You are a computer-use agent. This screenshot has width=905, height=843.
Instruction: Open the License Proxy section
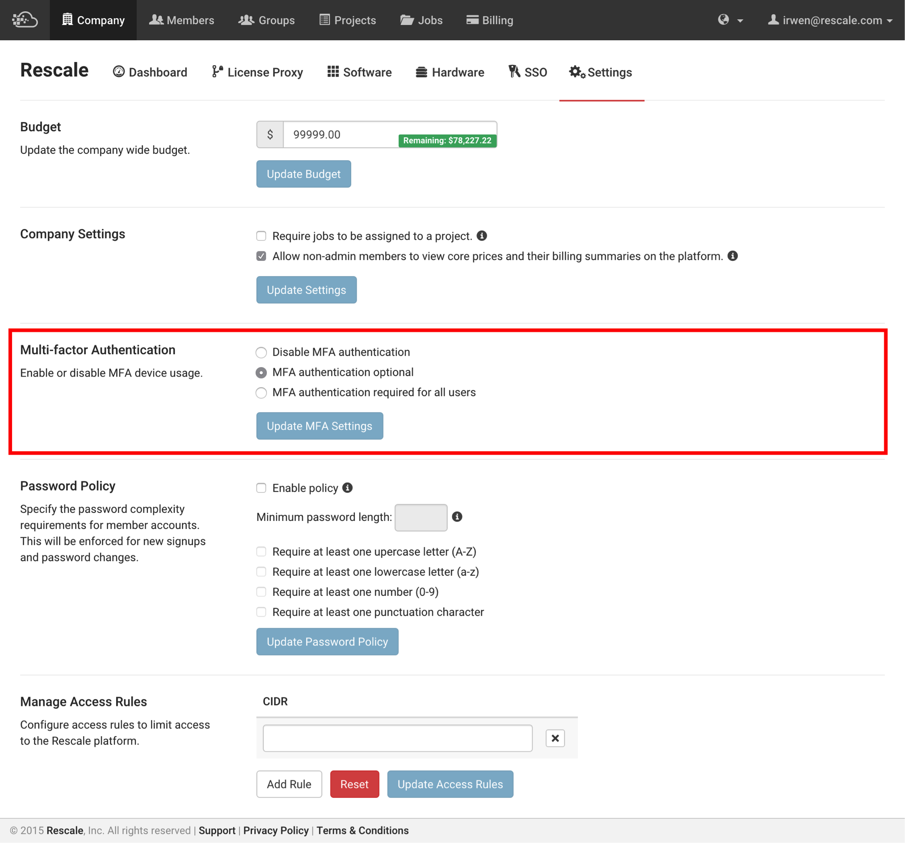[257, 72]
